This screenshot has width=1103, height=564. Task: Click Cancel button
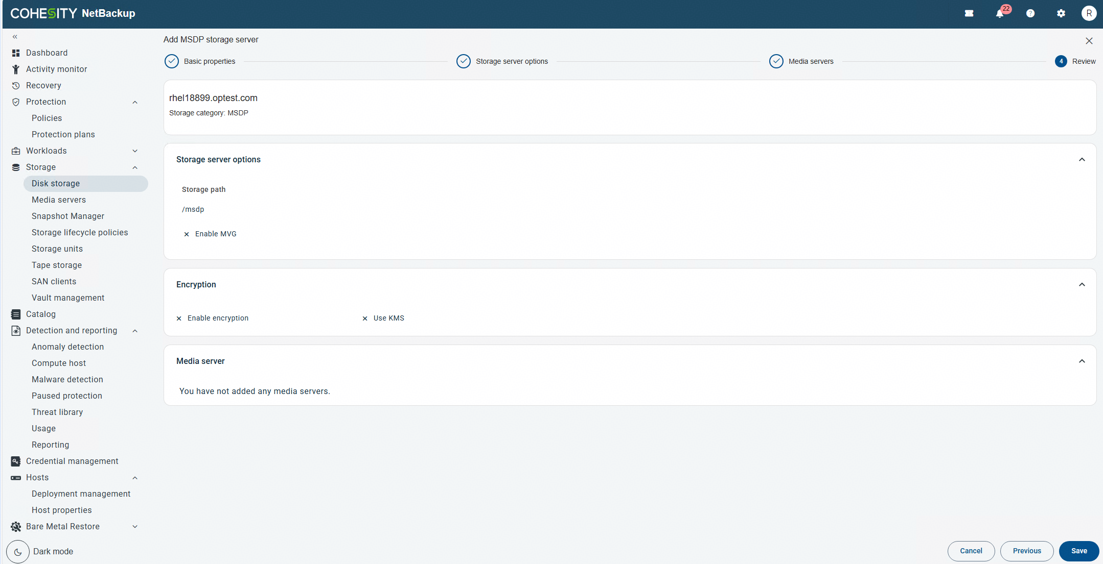pos(971,551)
